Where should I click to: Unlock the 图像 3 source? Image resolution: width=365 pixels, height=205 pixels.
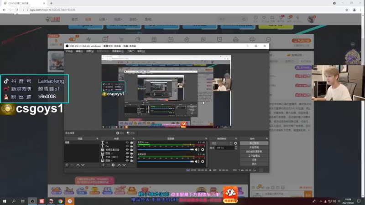(x=131, y=153)
